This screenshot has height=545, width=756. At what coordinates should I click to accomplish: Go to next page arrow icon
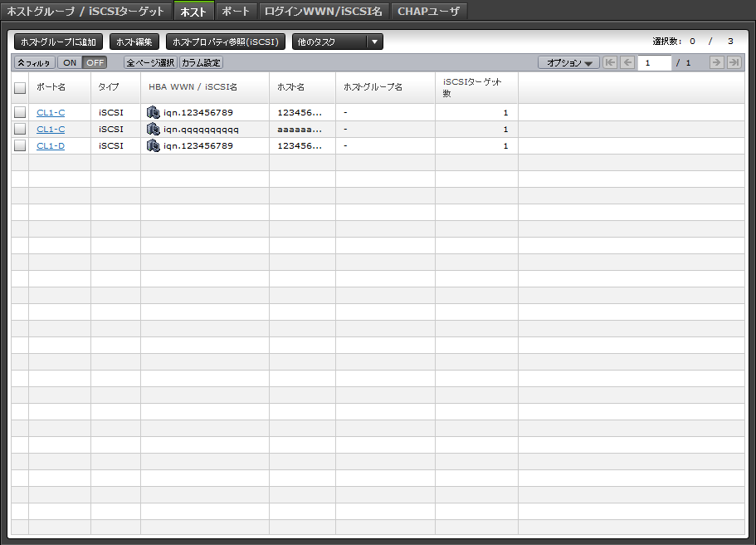[716, 62]
